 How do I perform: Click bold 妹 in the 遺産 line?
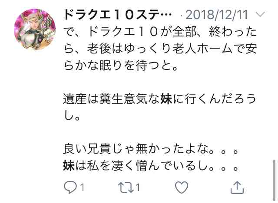166,99
